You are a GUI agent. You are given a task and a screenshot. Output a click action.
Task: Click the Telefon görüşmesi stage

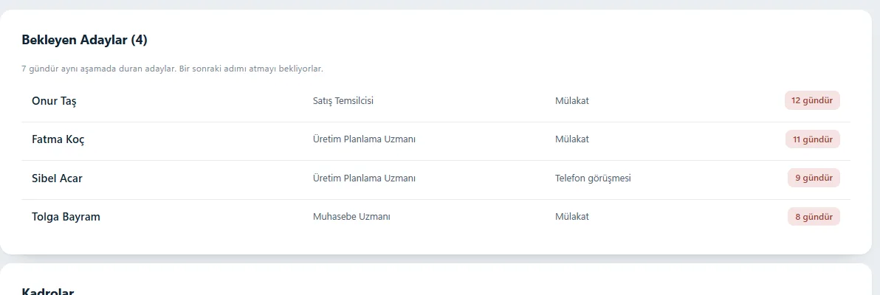(x=594, y=178)
